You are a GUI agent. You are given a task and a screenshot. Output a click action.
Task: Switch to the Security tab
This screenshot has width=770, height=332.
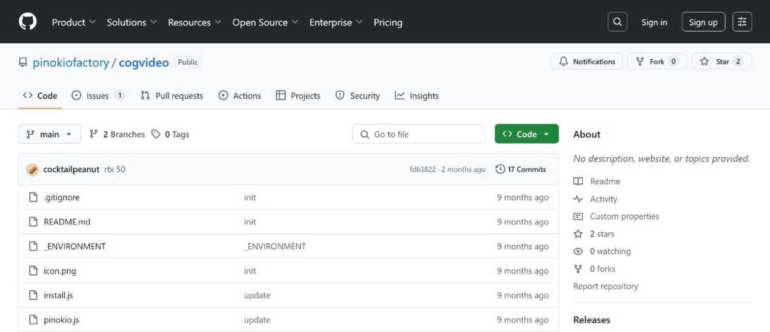coord(357,96)
